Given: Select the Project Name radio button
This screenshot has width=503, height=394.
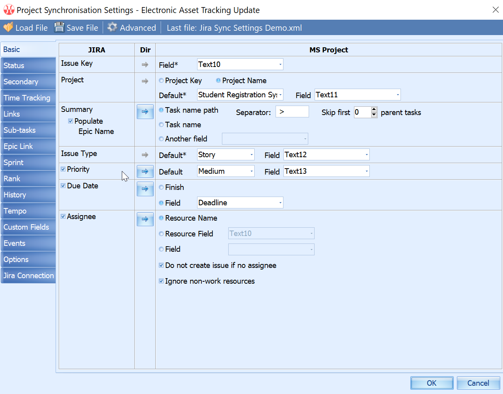Looking at the screenshot, I should click(218, 80).
